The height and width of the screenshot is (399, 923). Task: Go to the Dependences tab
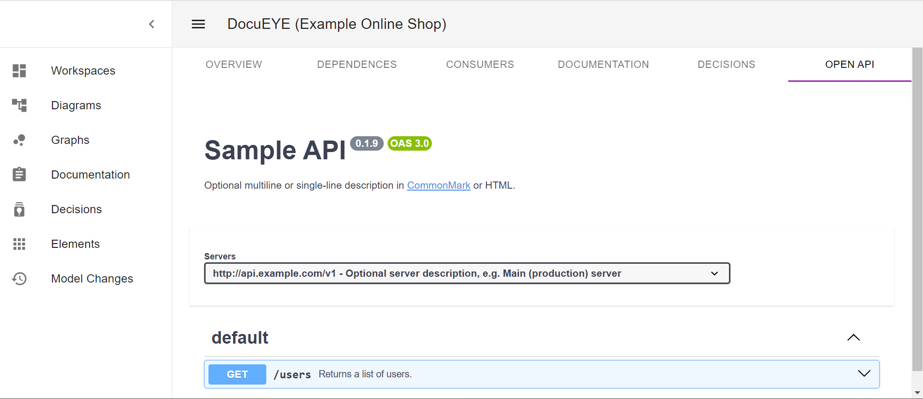pyautogui.click(x=357, y=64)
